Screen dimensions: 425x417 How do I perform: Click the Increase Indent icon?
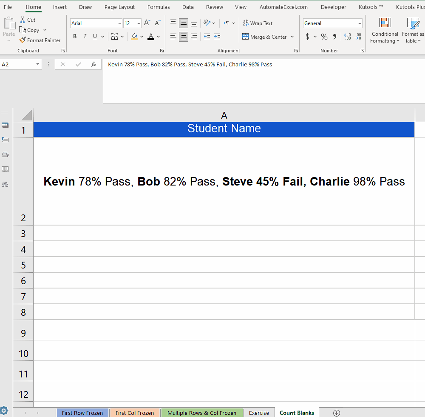[x=217, y=37]
